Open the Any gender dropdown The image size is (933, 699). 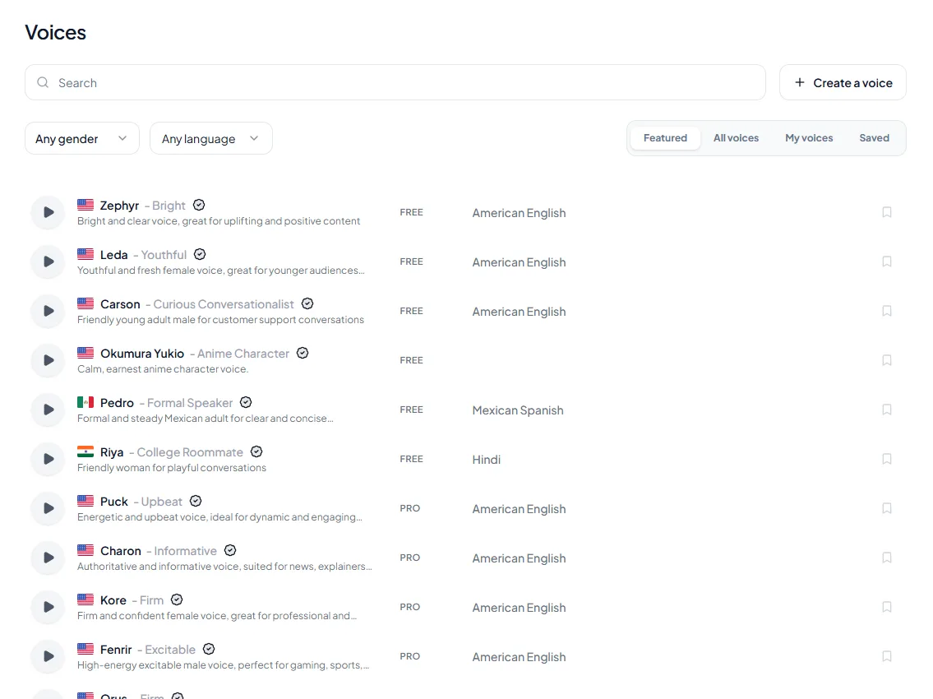coord(82,138)
